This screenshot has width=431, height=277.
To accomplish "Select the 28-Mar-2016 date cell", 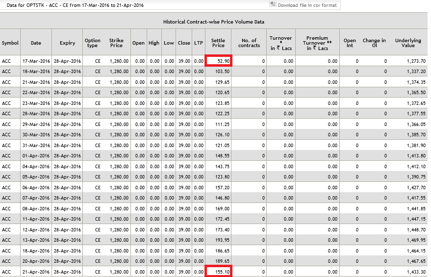I will point(36,113).
